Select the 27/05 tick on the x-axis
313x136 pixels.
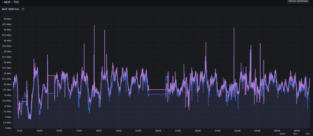click(178, 130)
